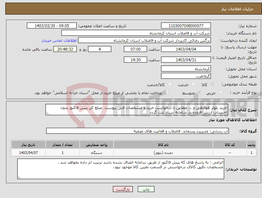
Task: Click the توضیحات خریدار notes textarea
Action: coord(121,169)
